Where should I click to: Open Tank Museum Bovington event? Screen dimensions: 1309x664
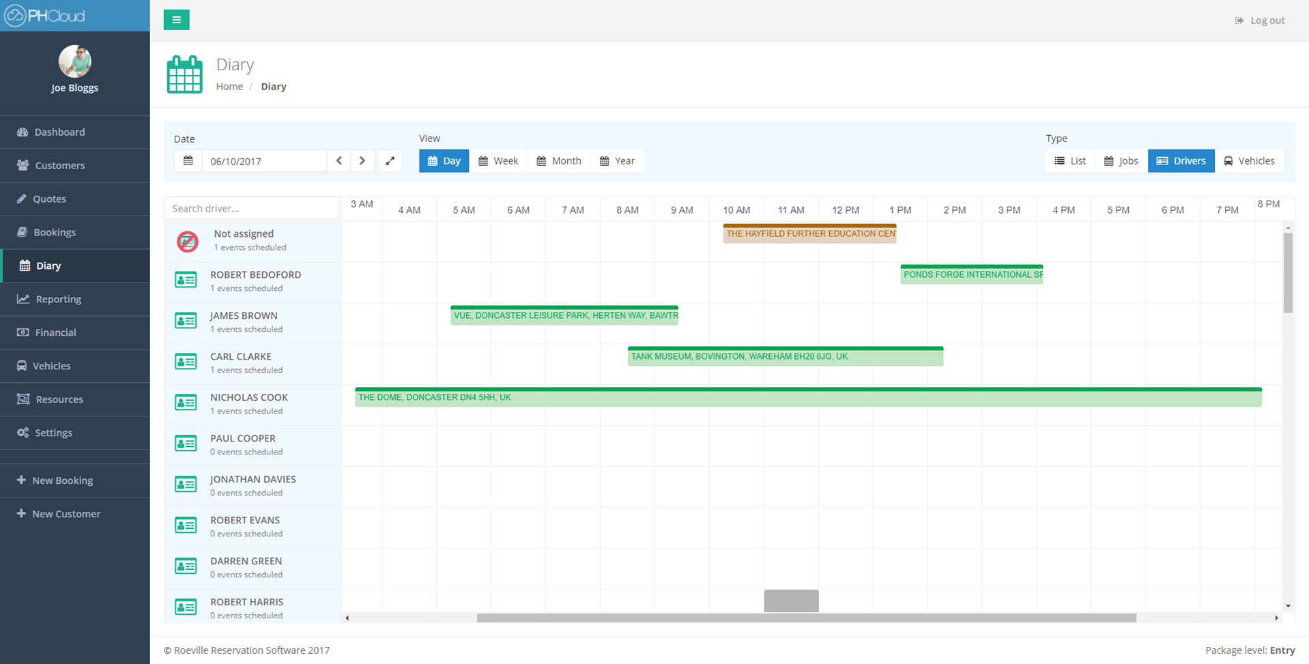pyautogui.click(x=786, y=356)
